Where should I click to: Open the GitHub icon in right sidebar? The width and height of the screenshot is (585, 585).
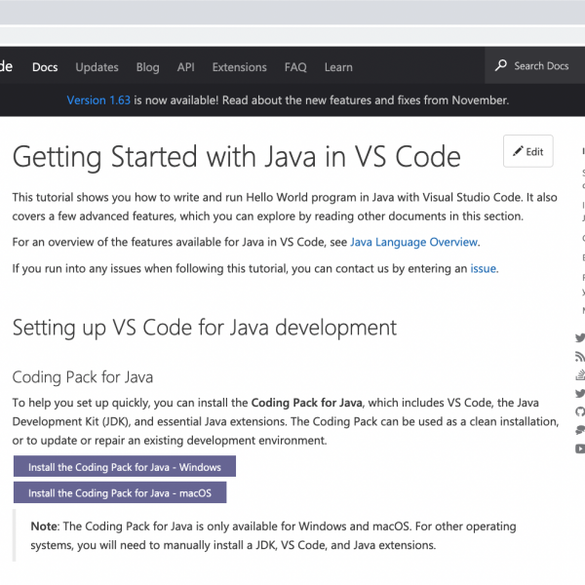(x=581, y=411)
